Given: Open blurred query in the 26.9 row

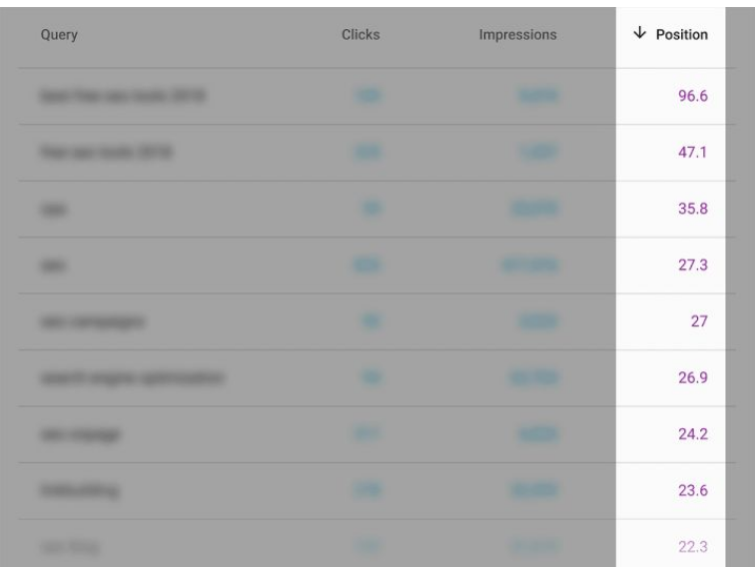Looking at the screenshot, I should point(132,377).
